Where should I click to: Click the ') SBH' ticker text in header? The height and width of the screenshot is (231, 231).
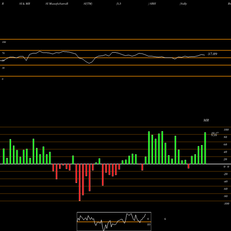click(152, 4)
